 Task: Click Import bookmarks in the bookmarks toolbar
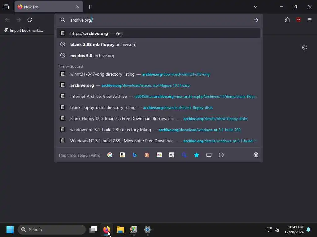point(24,31)
